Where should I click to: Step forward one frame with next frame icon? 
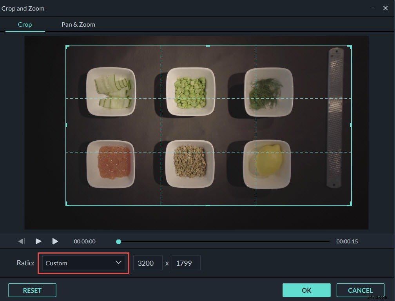point(54,241)
